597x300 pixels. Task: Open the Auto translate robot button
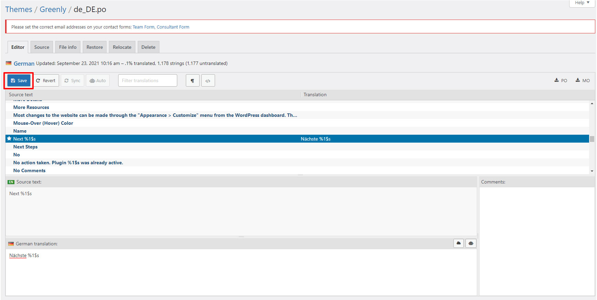click(x=98, y=81)
